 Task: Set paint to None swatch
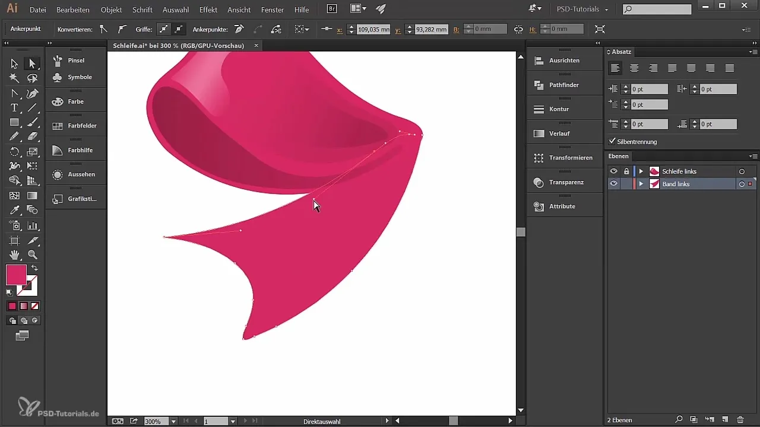pos(34,306)
